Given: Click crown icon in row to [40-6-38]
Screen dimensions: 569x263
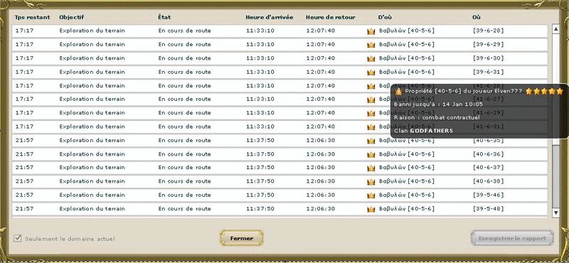Looking at the screenshot, I should coord(371,182).
